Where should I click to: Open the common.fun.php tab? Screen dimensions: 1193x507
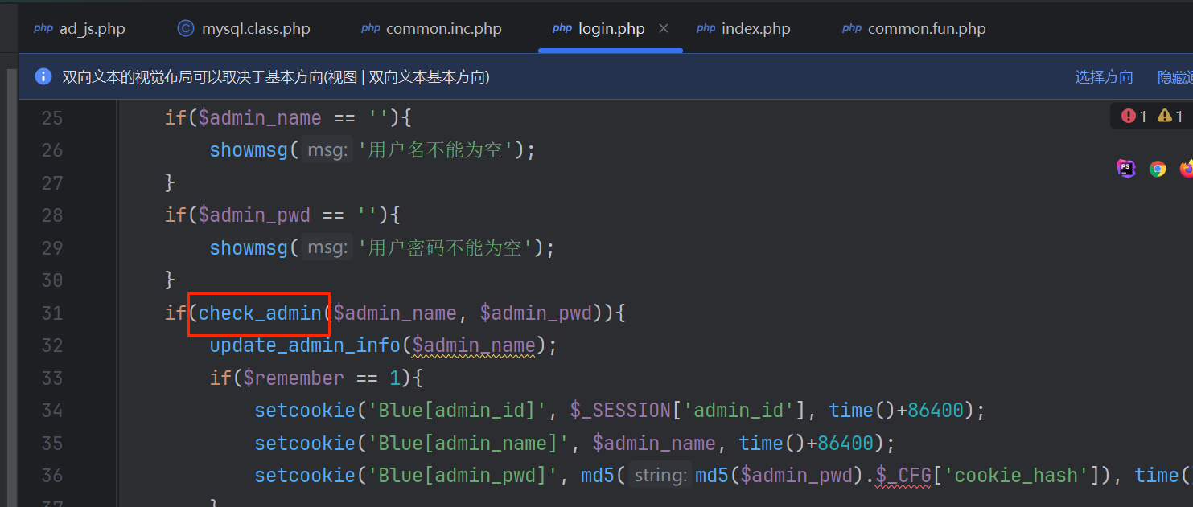pos(926,29)
